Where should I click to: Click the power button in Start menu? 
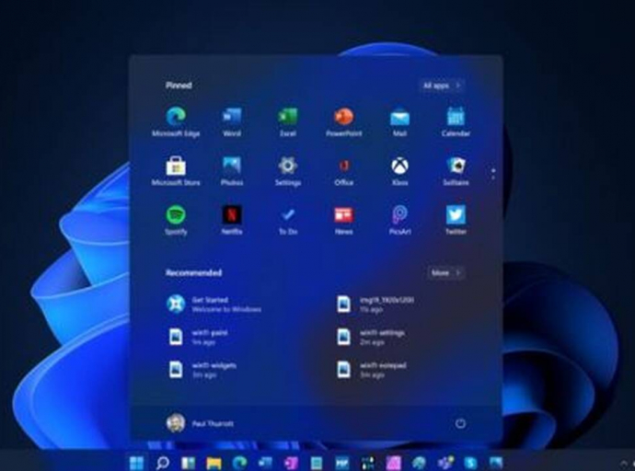[x=460, y=423]
